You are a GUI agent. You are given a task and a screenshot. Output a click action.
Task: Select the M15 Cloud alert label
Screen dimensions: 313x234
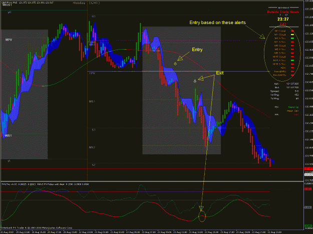pos(279,57)
